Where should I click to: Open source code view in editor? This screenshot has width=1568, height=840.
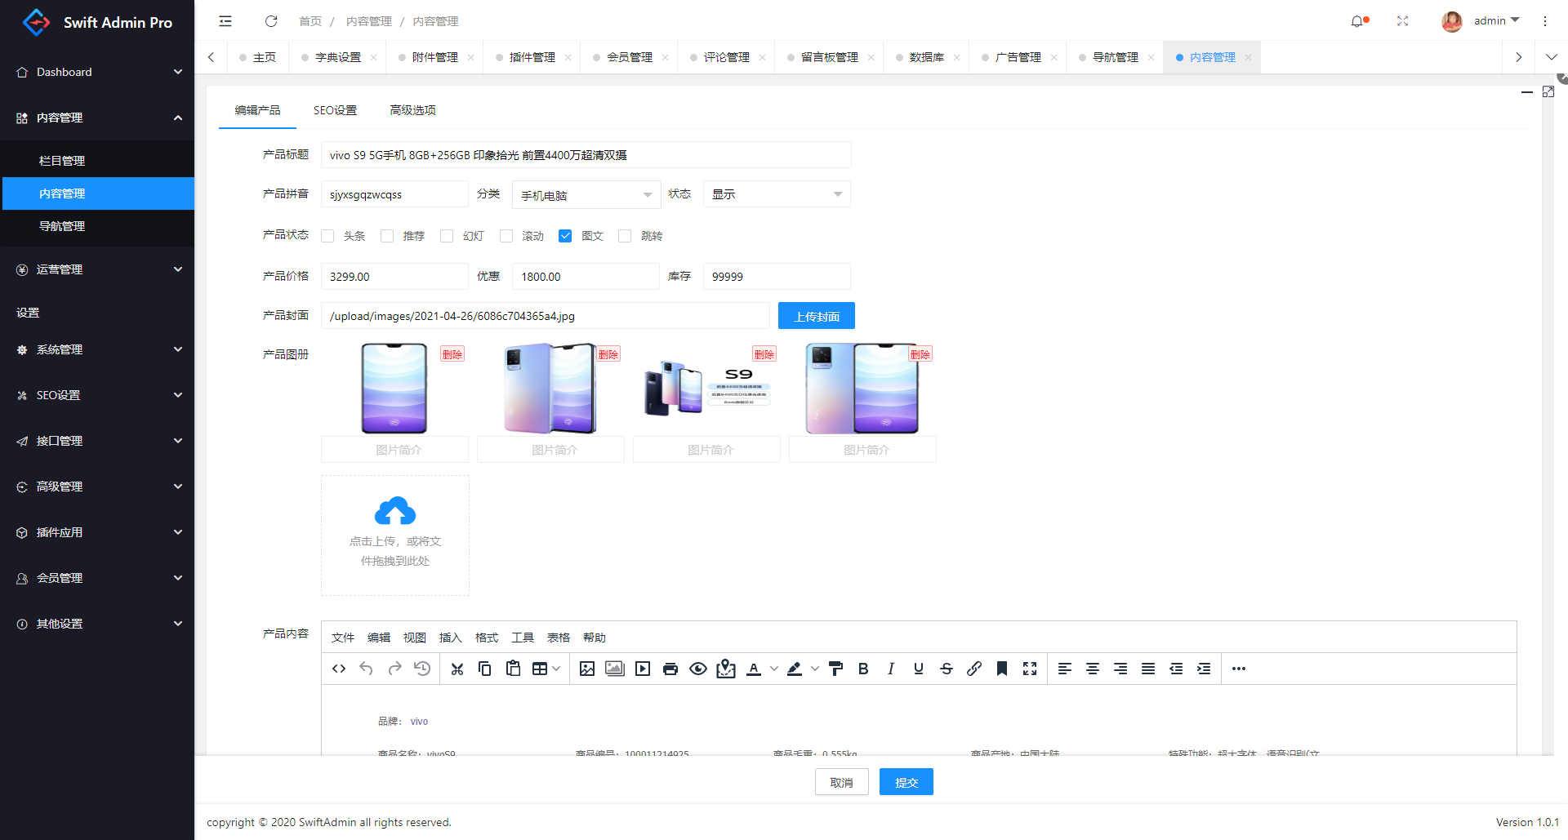(339, 669)
